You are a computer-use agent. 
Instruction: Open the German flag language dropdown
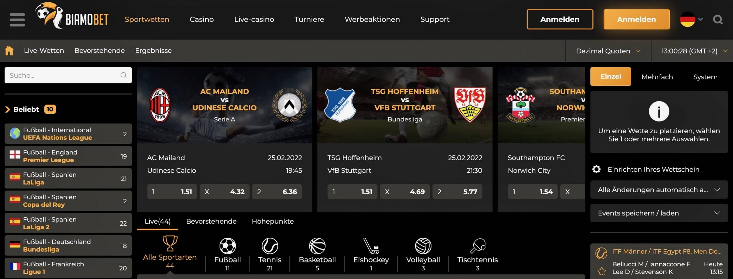click(691, 19)
